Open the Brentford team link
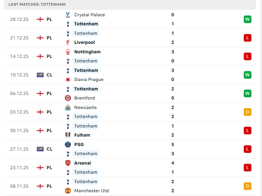Image resolution: width=262 pixels, height=196 pixels. pos(85,98)
